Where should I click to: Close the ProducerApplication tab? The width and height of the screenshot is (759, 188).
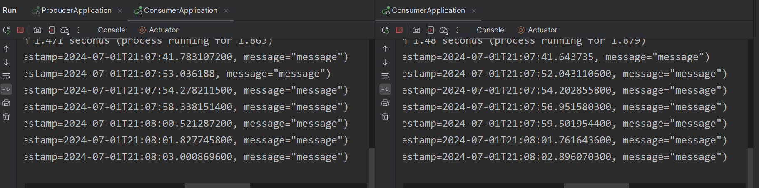pyautogui.click(x=120, y=11)
